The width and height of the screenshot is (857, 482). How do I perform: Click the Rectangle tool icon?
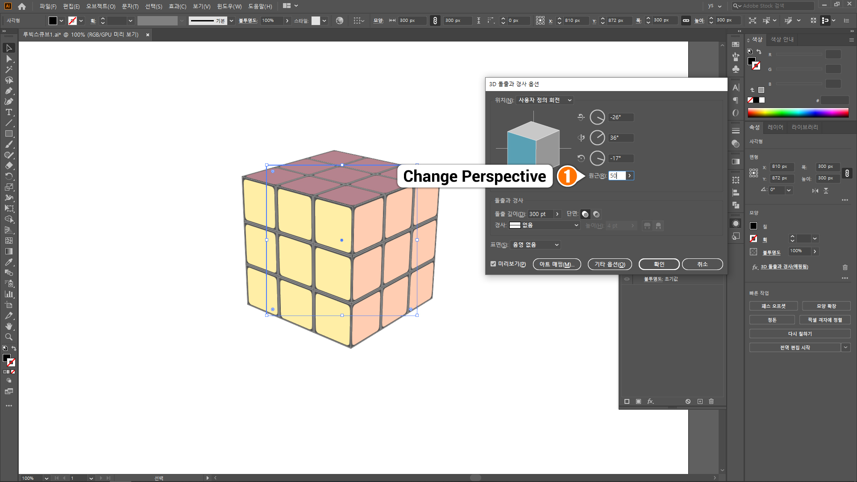8,133
